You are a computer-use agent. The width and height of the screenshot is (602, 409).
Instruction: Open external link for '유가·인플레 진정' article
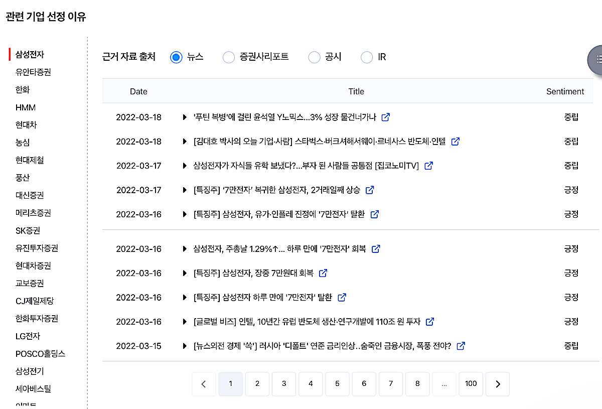tap(374, 214)
